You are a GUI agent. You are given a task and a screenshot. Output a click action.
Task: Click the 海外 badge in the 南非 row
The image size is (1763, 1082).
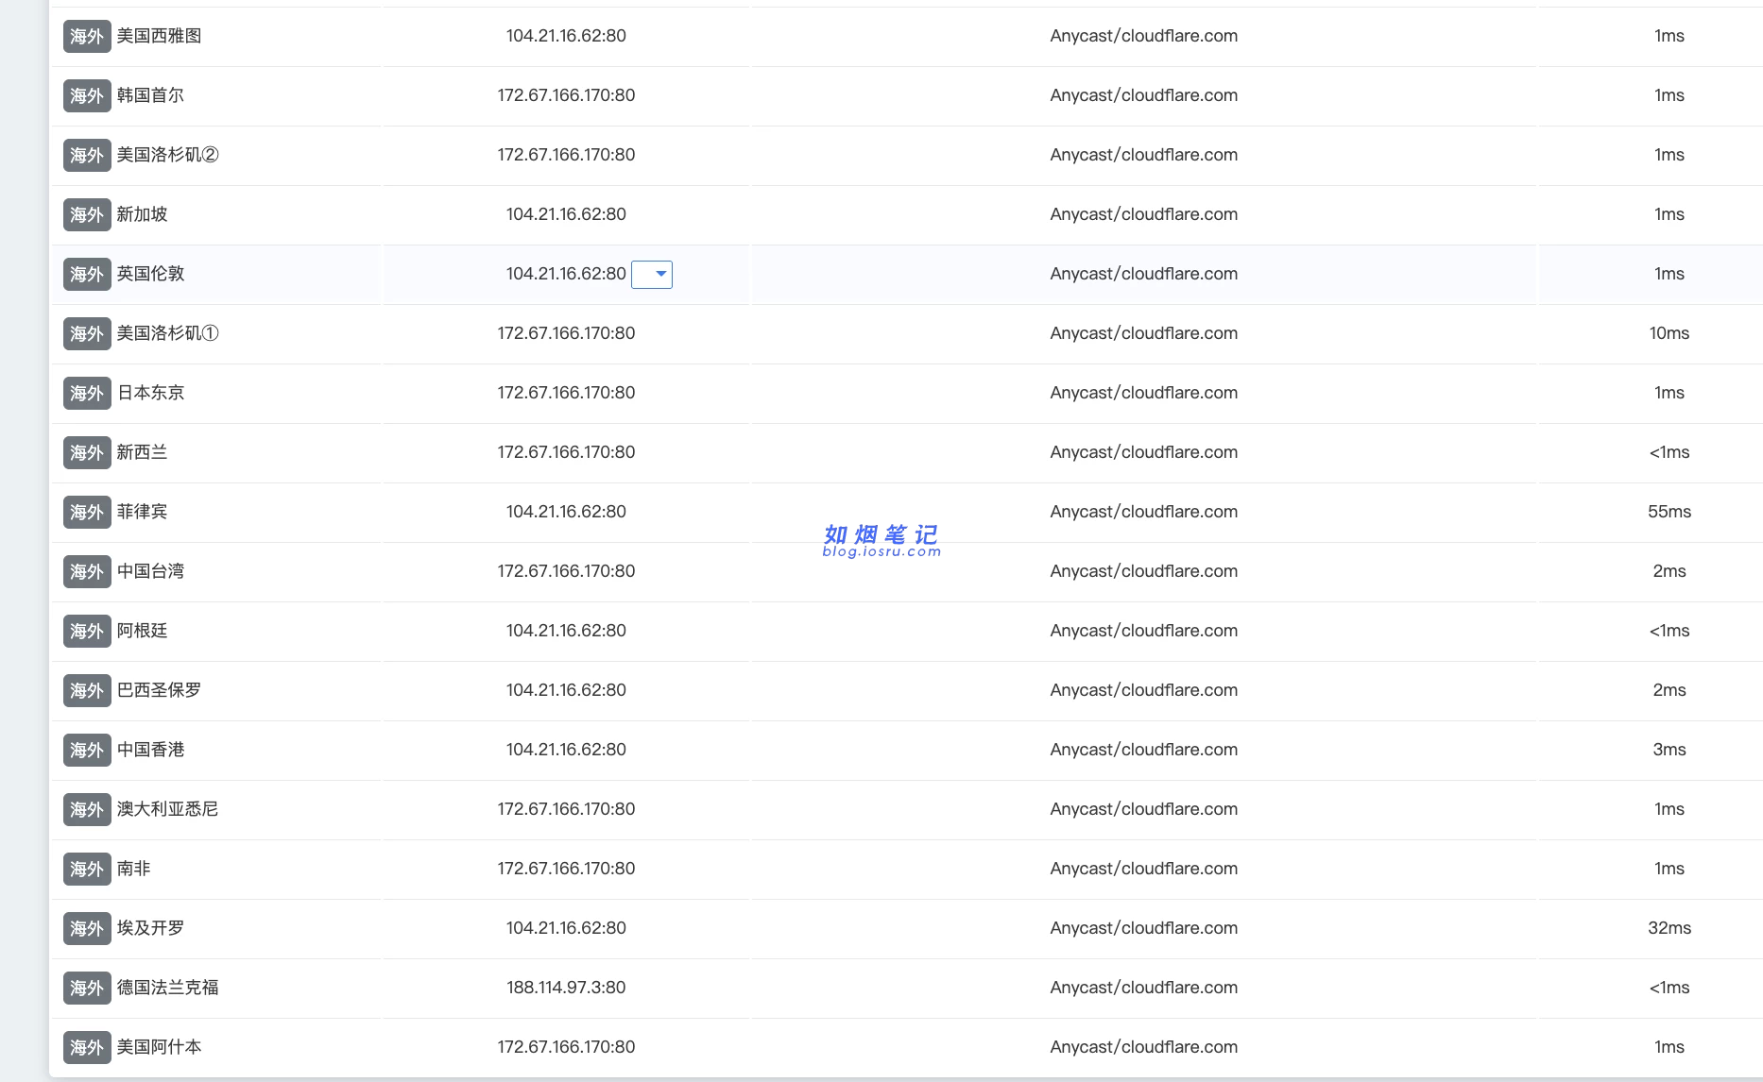point(87,870)
